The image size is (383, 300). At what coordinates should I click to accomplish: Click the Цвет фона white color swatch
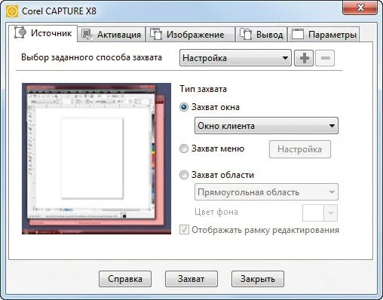click(314, 213)
